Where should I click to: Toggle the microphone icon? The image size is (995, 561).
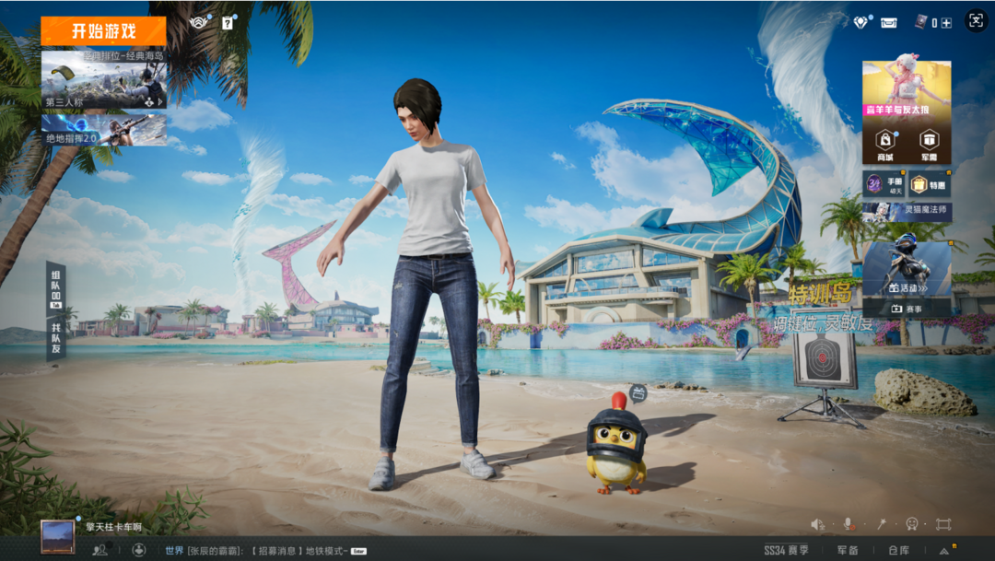tap(849, 524)
